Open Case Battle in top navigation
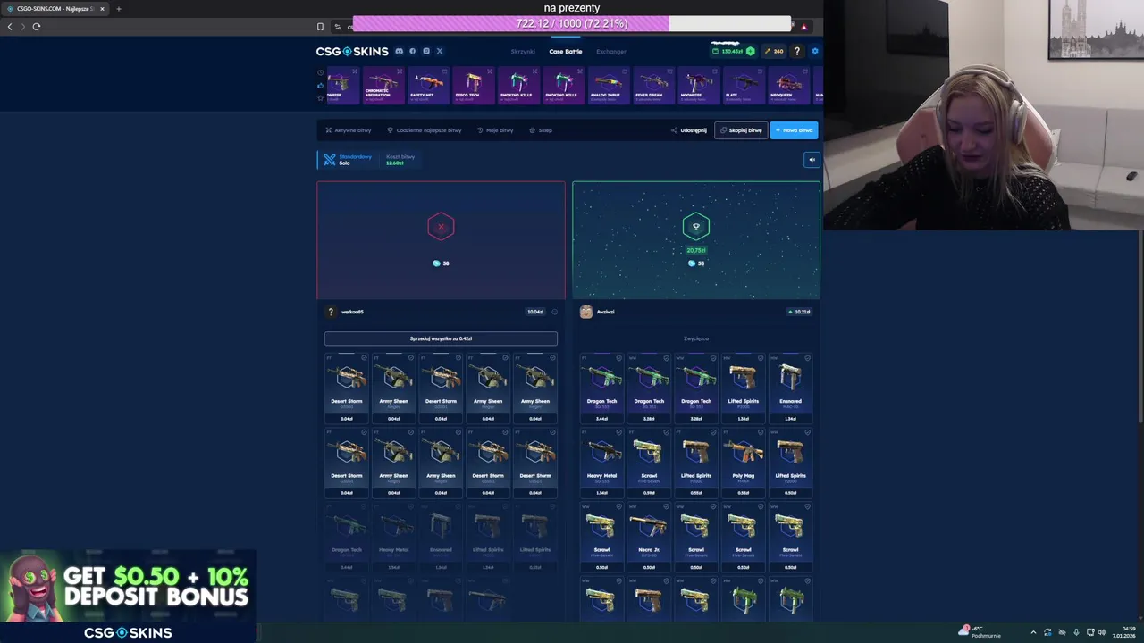 (x=566, y=52)
